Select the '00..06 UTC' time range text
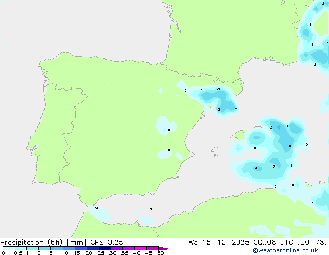The image size is (329, 255). click(x=273, y=243)
